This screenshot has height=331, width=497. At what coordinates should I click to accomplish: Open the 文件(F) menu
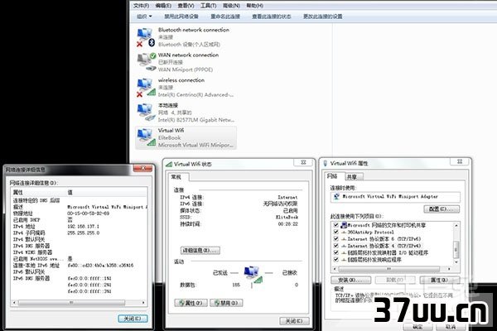tap(141, 6)
